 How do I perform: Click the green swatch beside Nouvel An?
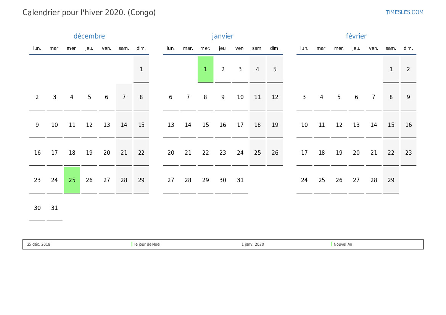click(x=331, y=244)
